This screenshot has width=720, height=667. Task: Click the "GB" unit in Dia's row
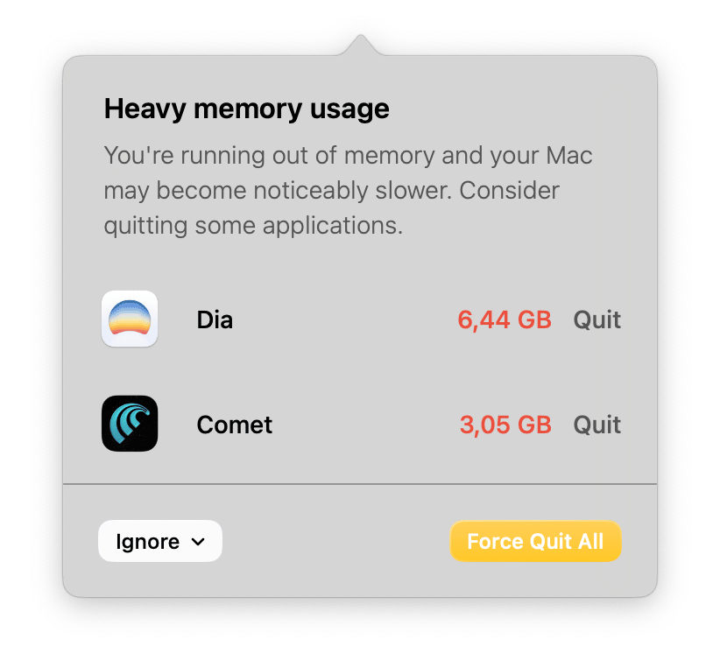point(534,319)
